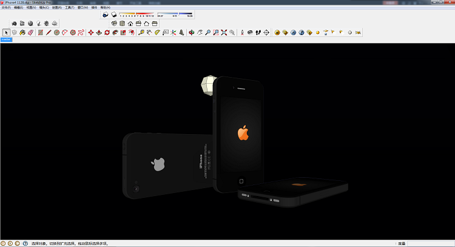Image resolution: width=455 pixels, height=247 pixels.
Task: Select the Tape Measure tool
Action: [141, 33]
